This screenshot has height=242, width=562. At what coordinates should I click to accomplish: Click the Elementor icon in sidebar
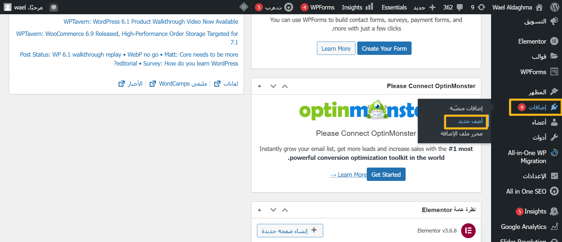coord(554,41)
